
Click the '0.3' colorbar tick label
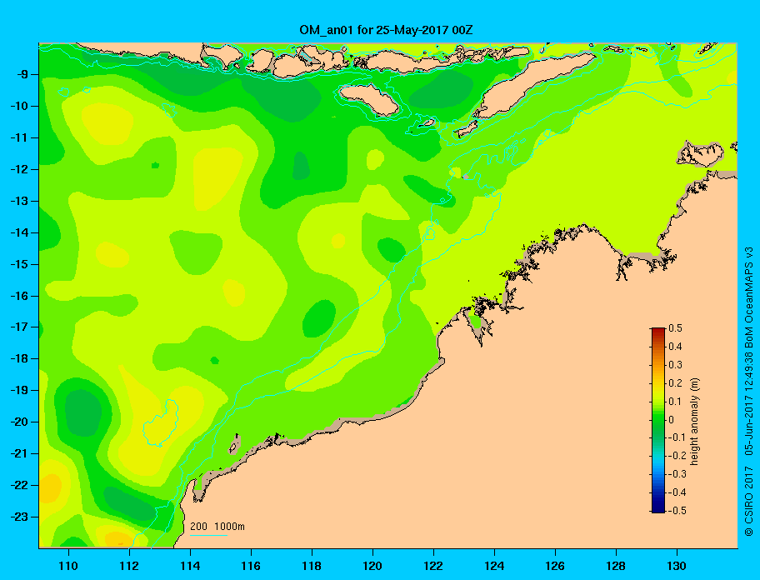point(675,365)
